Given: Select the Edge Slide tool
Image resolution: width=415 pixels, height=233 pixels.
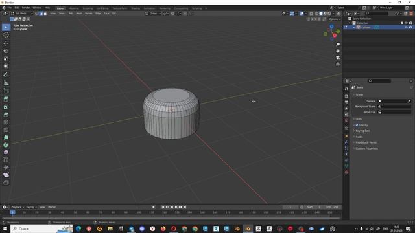Looking at the screenshot, I should 6,160.
